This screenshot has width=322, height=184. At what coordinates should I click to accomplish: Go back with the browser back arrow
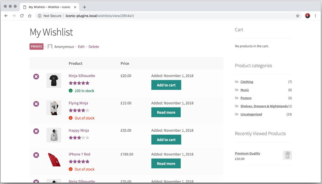tap(6, 16)
